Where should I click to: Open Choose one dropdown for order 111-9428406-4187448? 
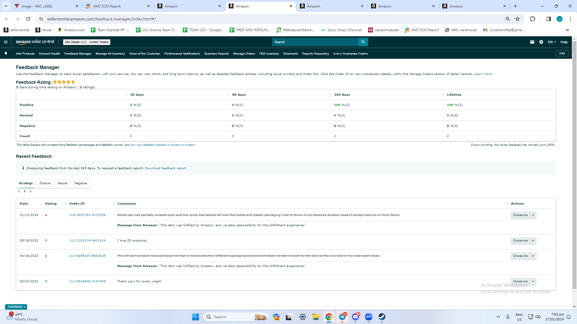(524, 281)
